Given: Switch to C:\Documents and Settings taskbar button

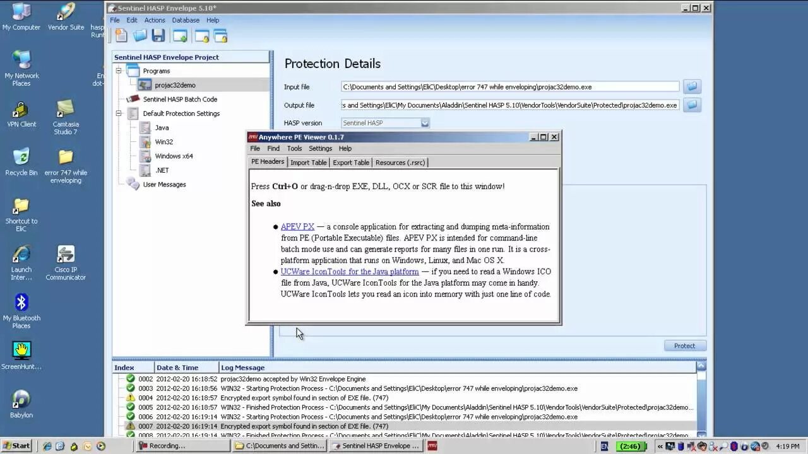Looking at the screenshot, I should point(279,446).
